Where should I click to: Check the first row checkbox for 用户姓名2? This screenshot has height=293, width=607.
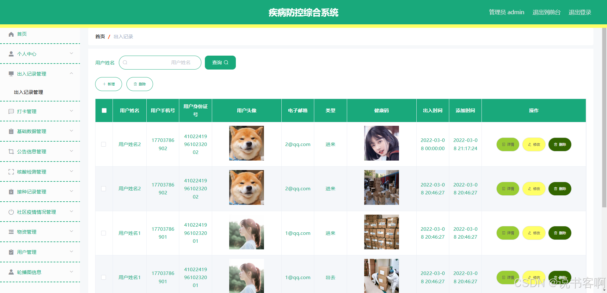click(x=103, y=144)
